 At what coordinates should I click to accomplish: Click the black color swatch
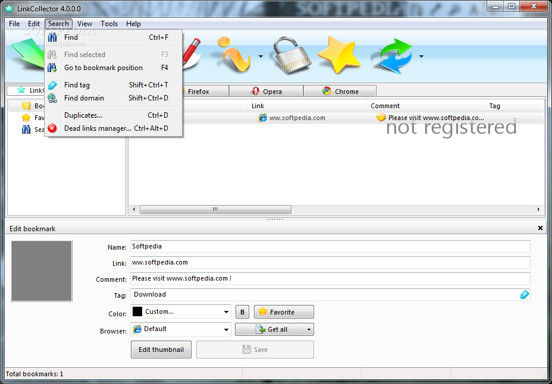(137, 311)
